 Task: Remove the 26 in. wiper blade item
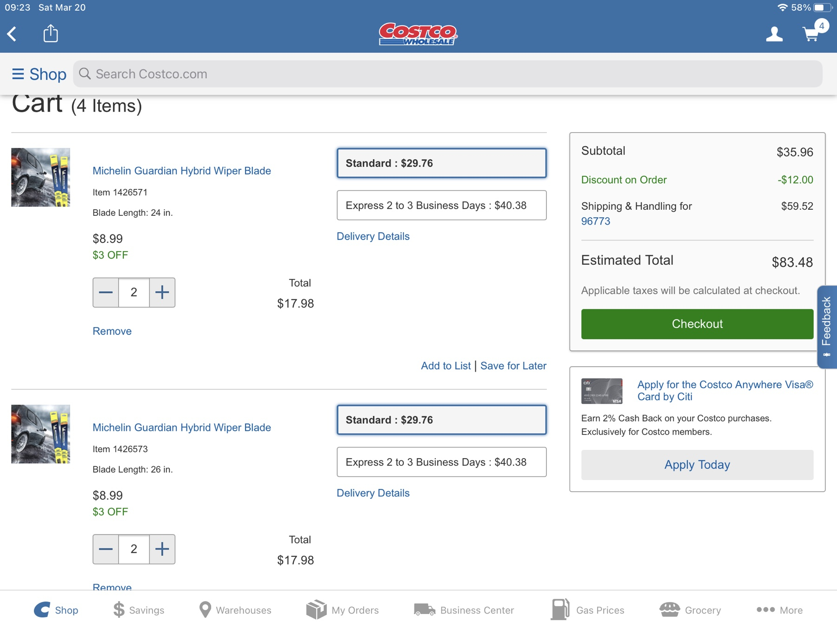pyautogui.click(x=112, y=587)
